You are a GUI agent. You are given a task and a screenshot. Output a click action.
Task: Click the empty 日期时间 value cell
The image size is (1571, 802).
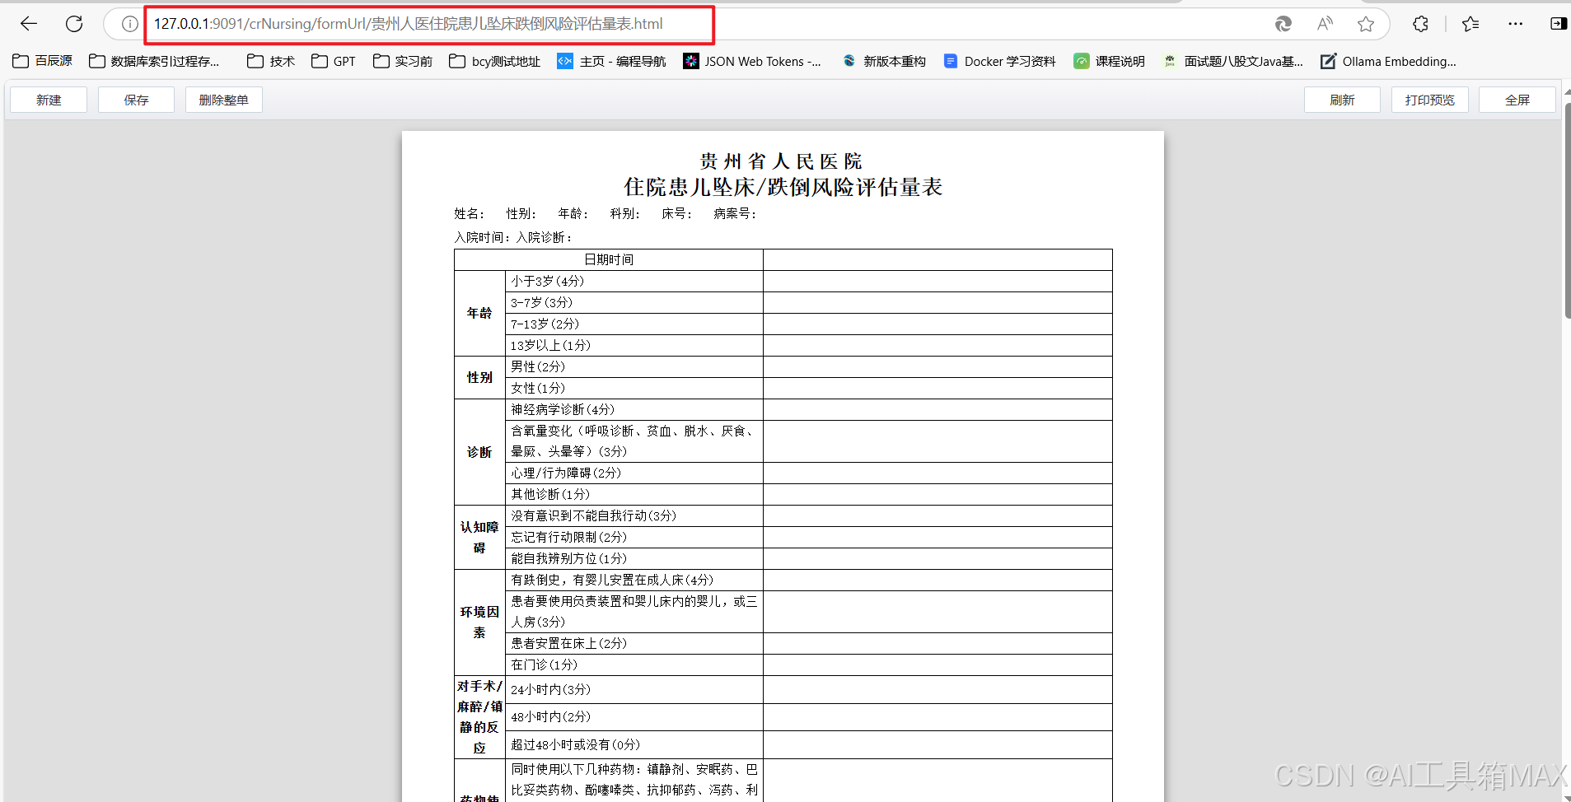coord(937,259)
